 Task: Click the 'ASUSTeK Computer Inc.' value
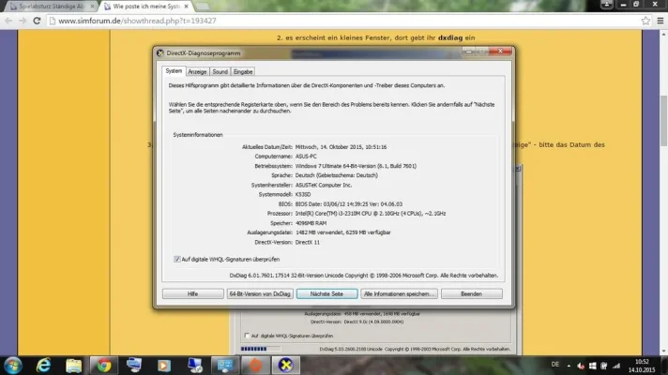(324, 185)
